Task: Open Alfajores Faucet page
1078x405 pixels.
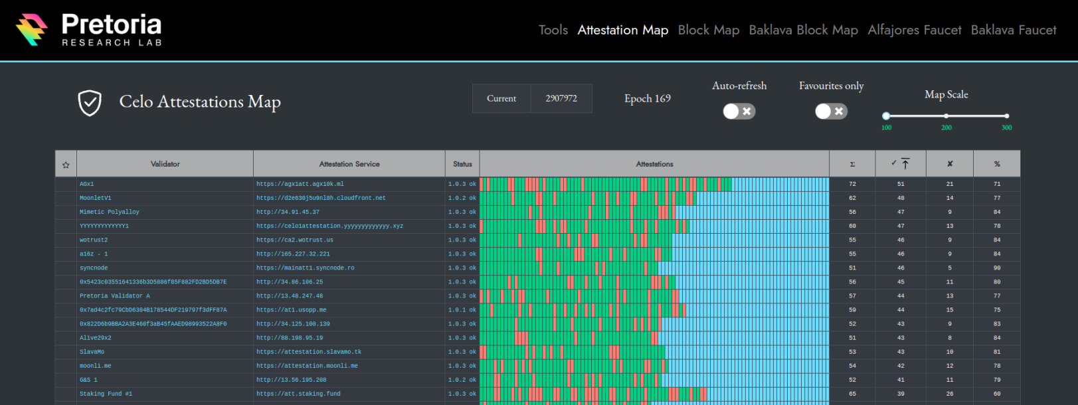Action: pos(915,30)
